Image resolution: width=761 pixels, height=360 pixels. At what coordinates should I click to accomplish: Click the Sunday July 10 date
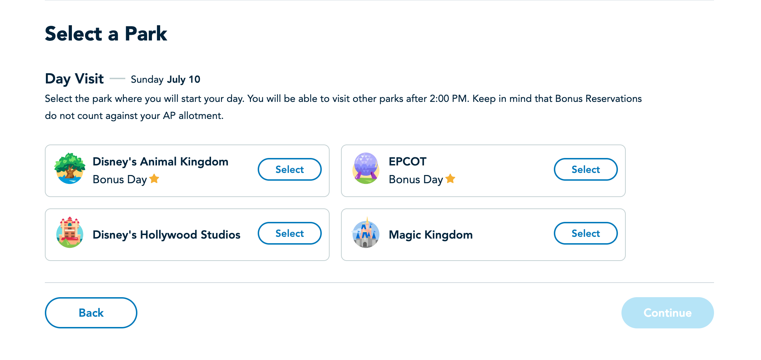point(166,79)
